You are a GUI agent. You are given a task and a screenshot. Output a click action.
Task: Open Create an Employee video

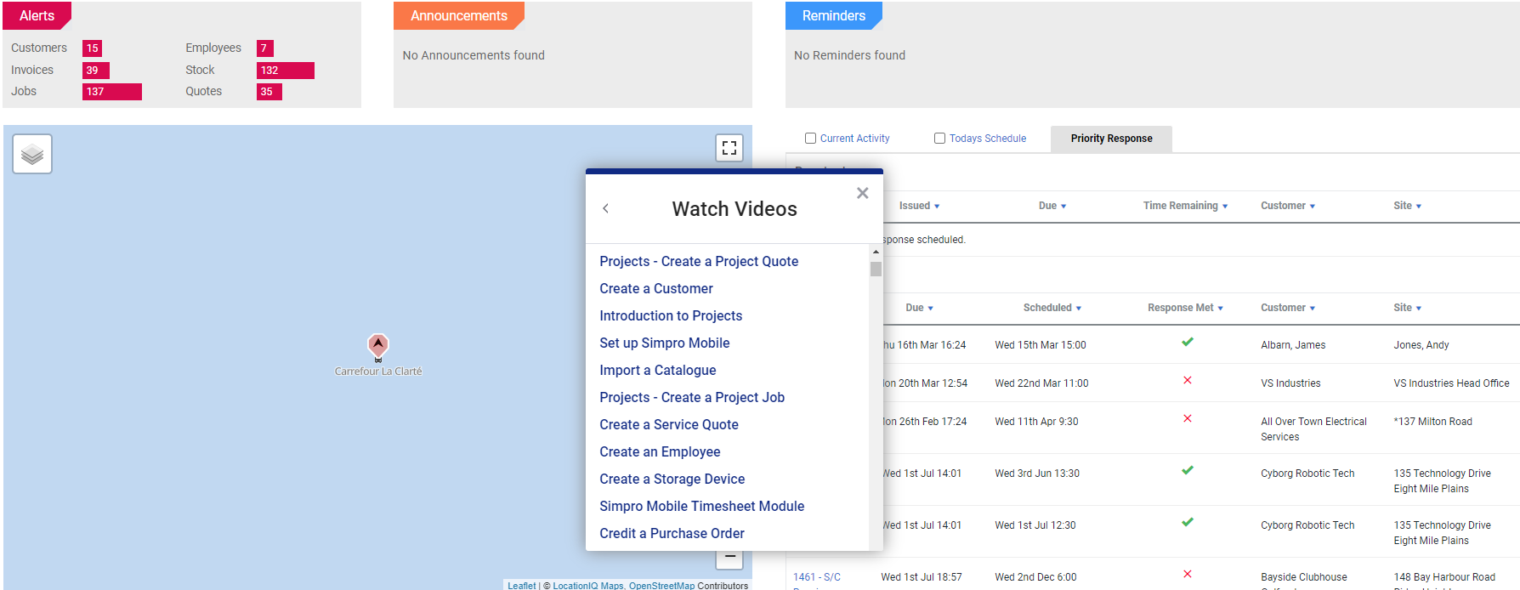click(x=660, y=451)
